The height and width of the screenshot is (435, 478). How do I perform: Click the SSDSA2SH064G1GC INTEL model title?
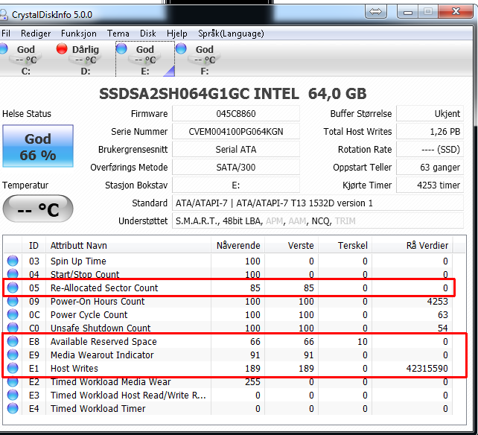(232, 94)
